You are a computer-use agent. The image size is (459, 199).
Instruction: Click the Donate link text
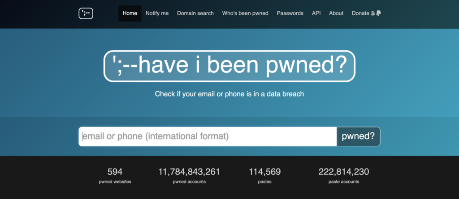click(x=360, y=13)
